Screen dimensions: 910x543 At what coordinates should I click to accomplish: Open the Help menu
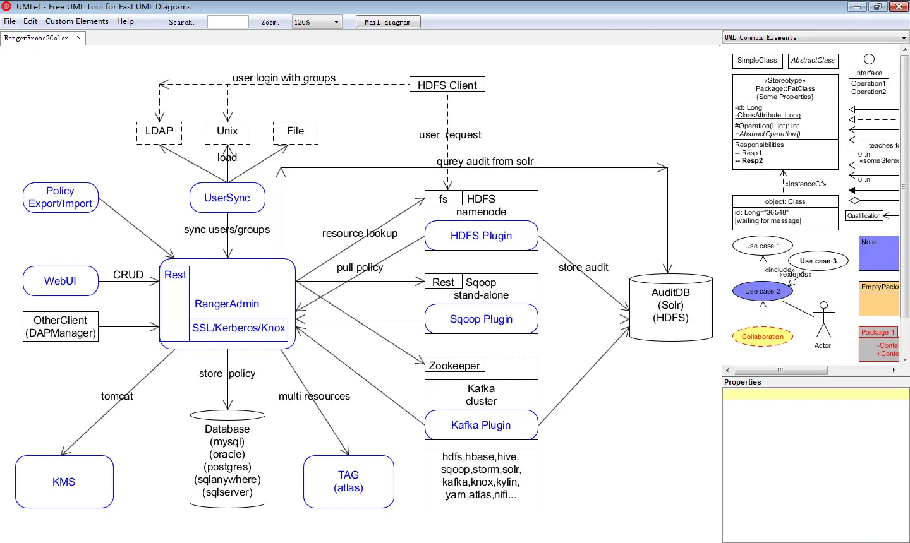click(x=125, y=21)
